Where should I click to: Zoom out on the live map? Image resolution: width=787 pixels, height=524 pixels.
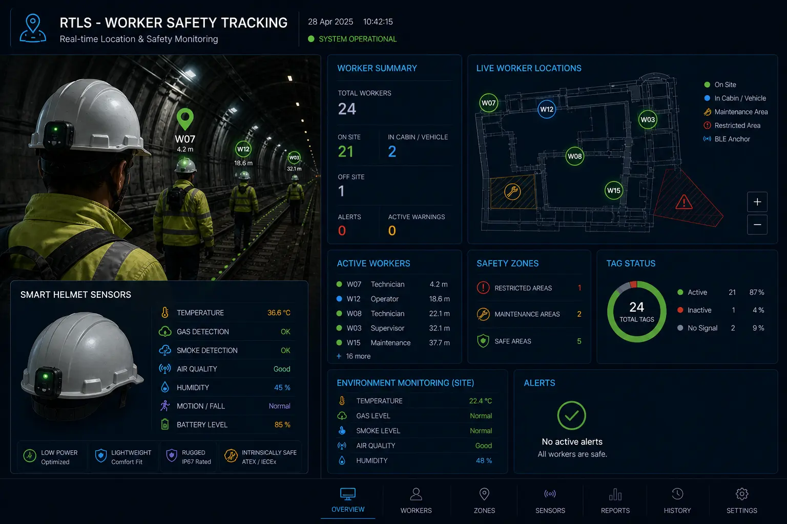click(757, 225)
